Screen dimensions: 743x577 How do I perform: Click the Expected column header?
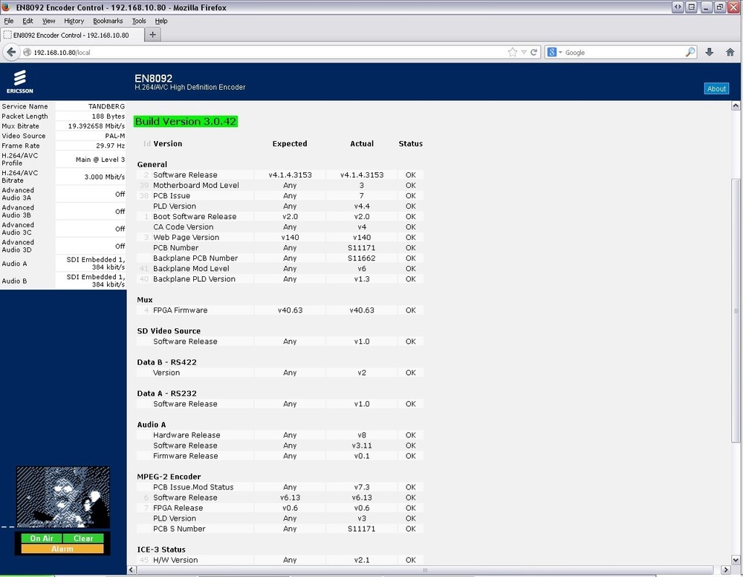[x=290, y=143]
